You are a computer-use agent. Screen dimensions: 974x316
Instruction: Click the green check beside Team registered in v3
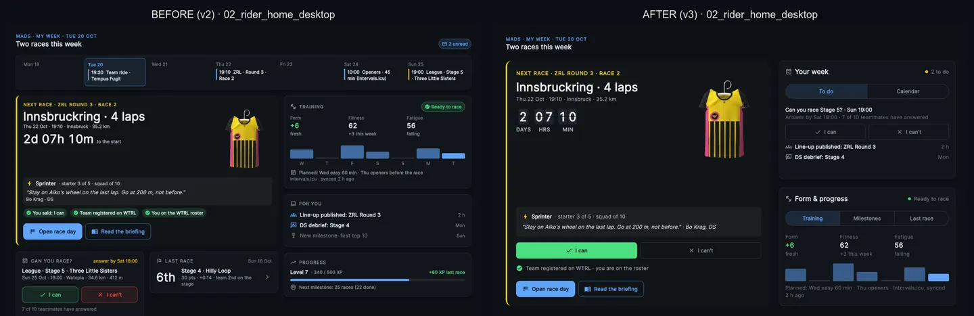(519, 269)
